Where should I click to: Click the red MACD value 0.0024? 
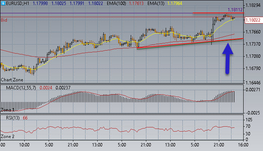(x=46, y=88)
